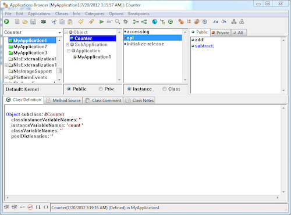This screenshot has width=291, height=215.
Task: Click the rocket launch toolbar icon
Action: click(x=91, y=21)
